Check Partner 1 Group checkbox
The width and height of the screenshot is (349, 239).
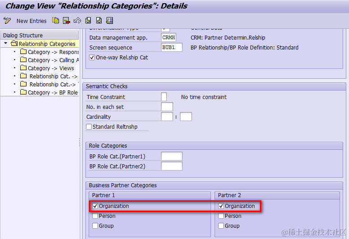[95, 225]
